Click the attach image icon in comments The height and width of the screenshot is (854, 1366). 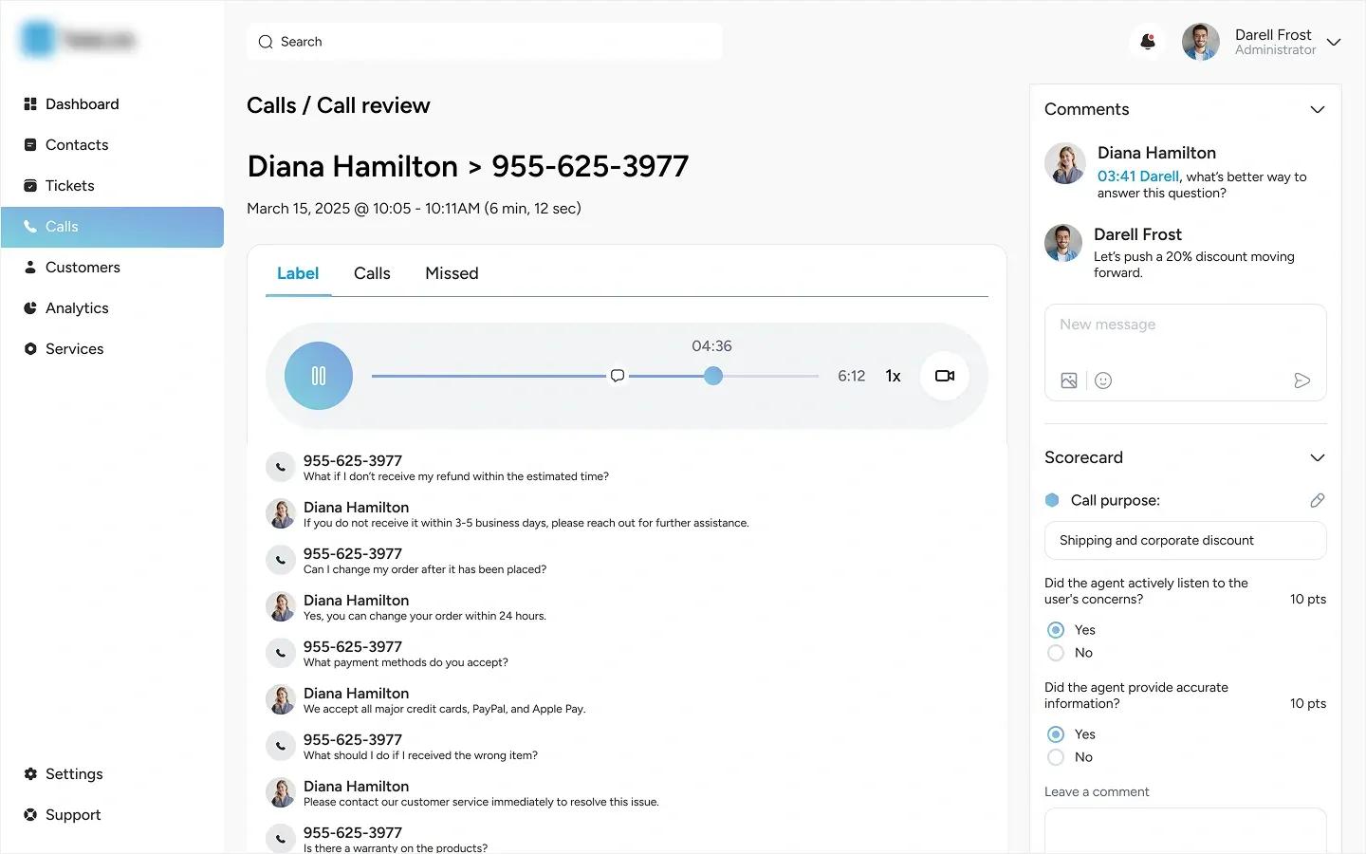(1068, 380)
